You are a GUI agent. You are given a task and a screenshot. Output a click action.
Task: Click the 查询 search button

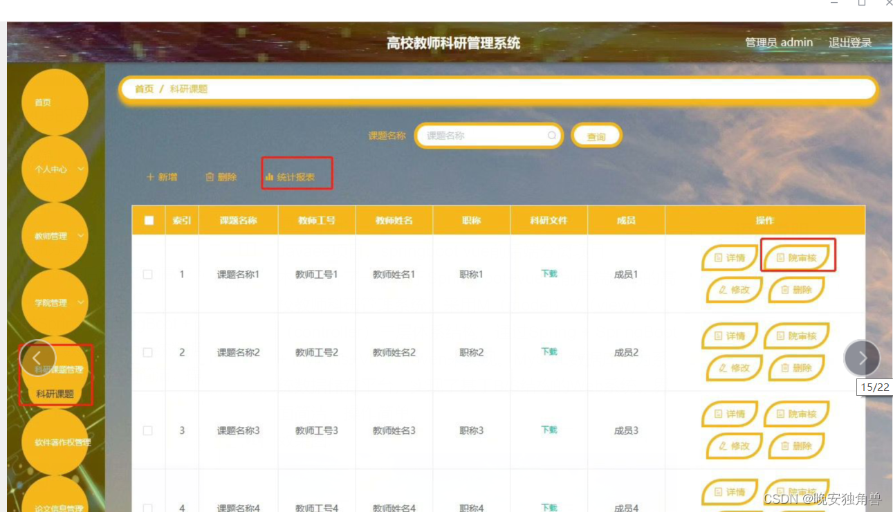(596, 136)
